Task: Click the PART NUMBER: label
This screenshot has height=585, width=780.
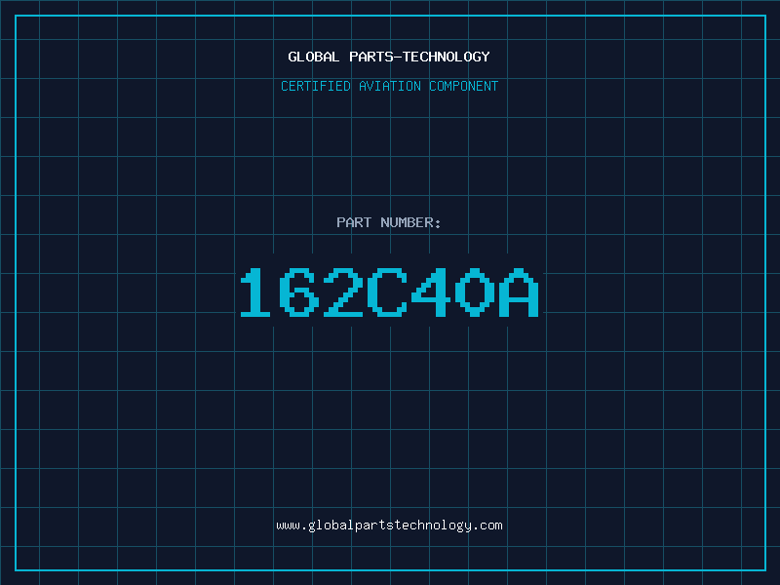Action: pos(388,222)
